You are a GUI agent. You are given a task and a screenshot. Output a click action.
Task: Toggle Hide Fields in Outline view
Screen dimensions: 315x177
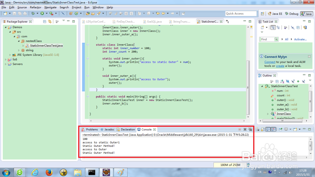(x=288, y=81)
